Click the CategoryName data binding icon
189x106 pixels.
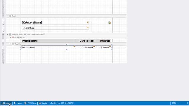coord(88,22)
